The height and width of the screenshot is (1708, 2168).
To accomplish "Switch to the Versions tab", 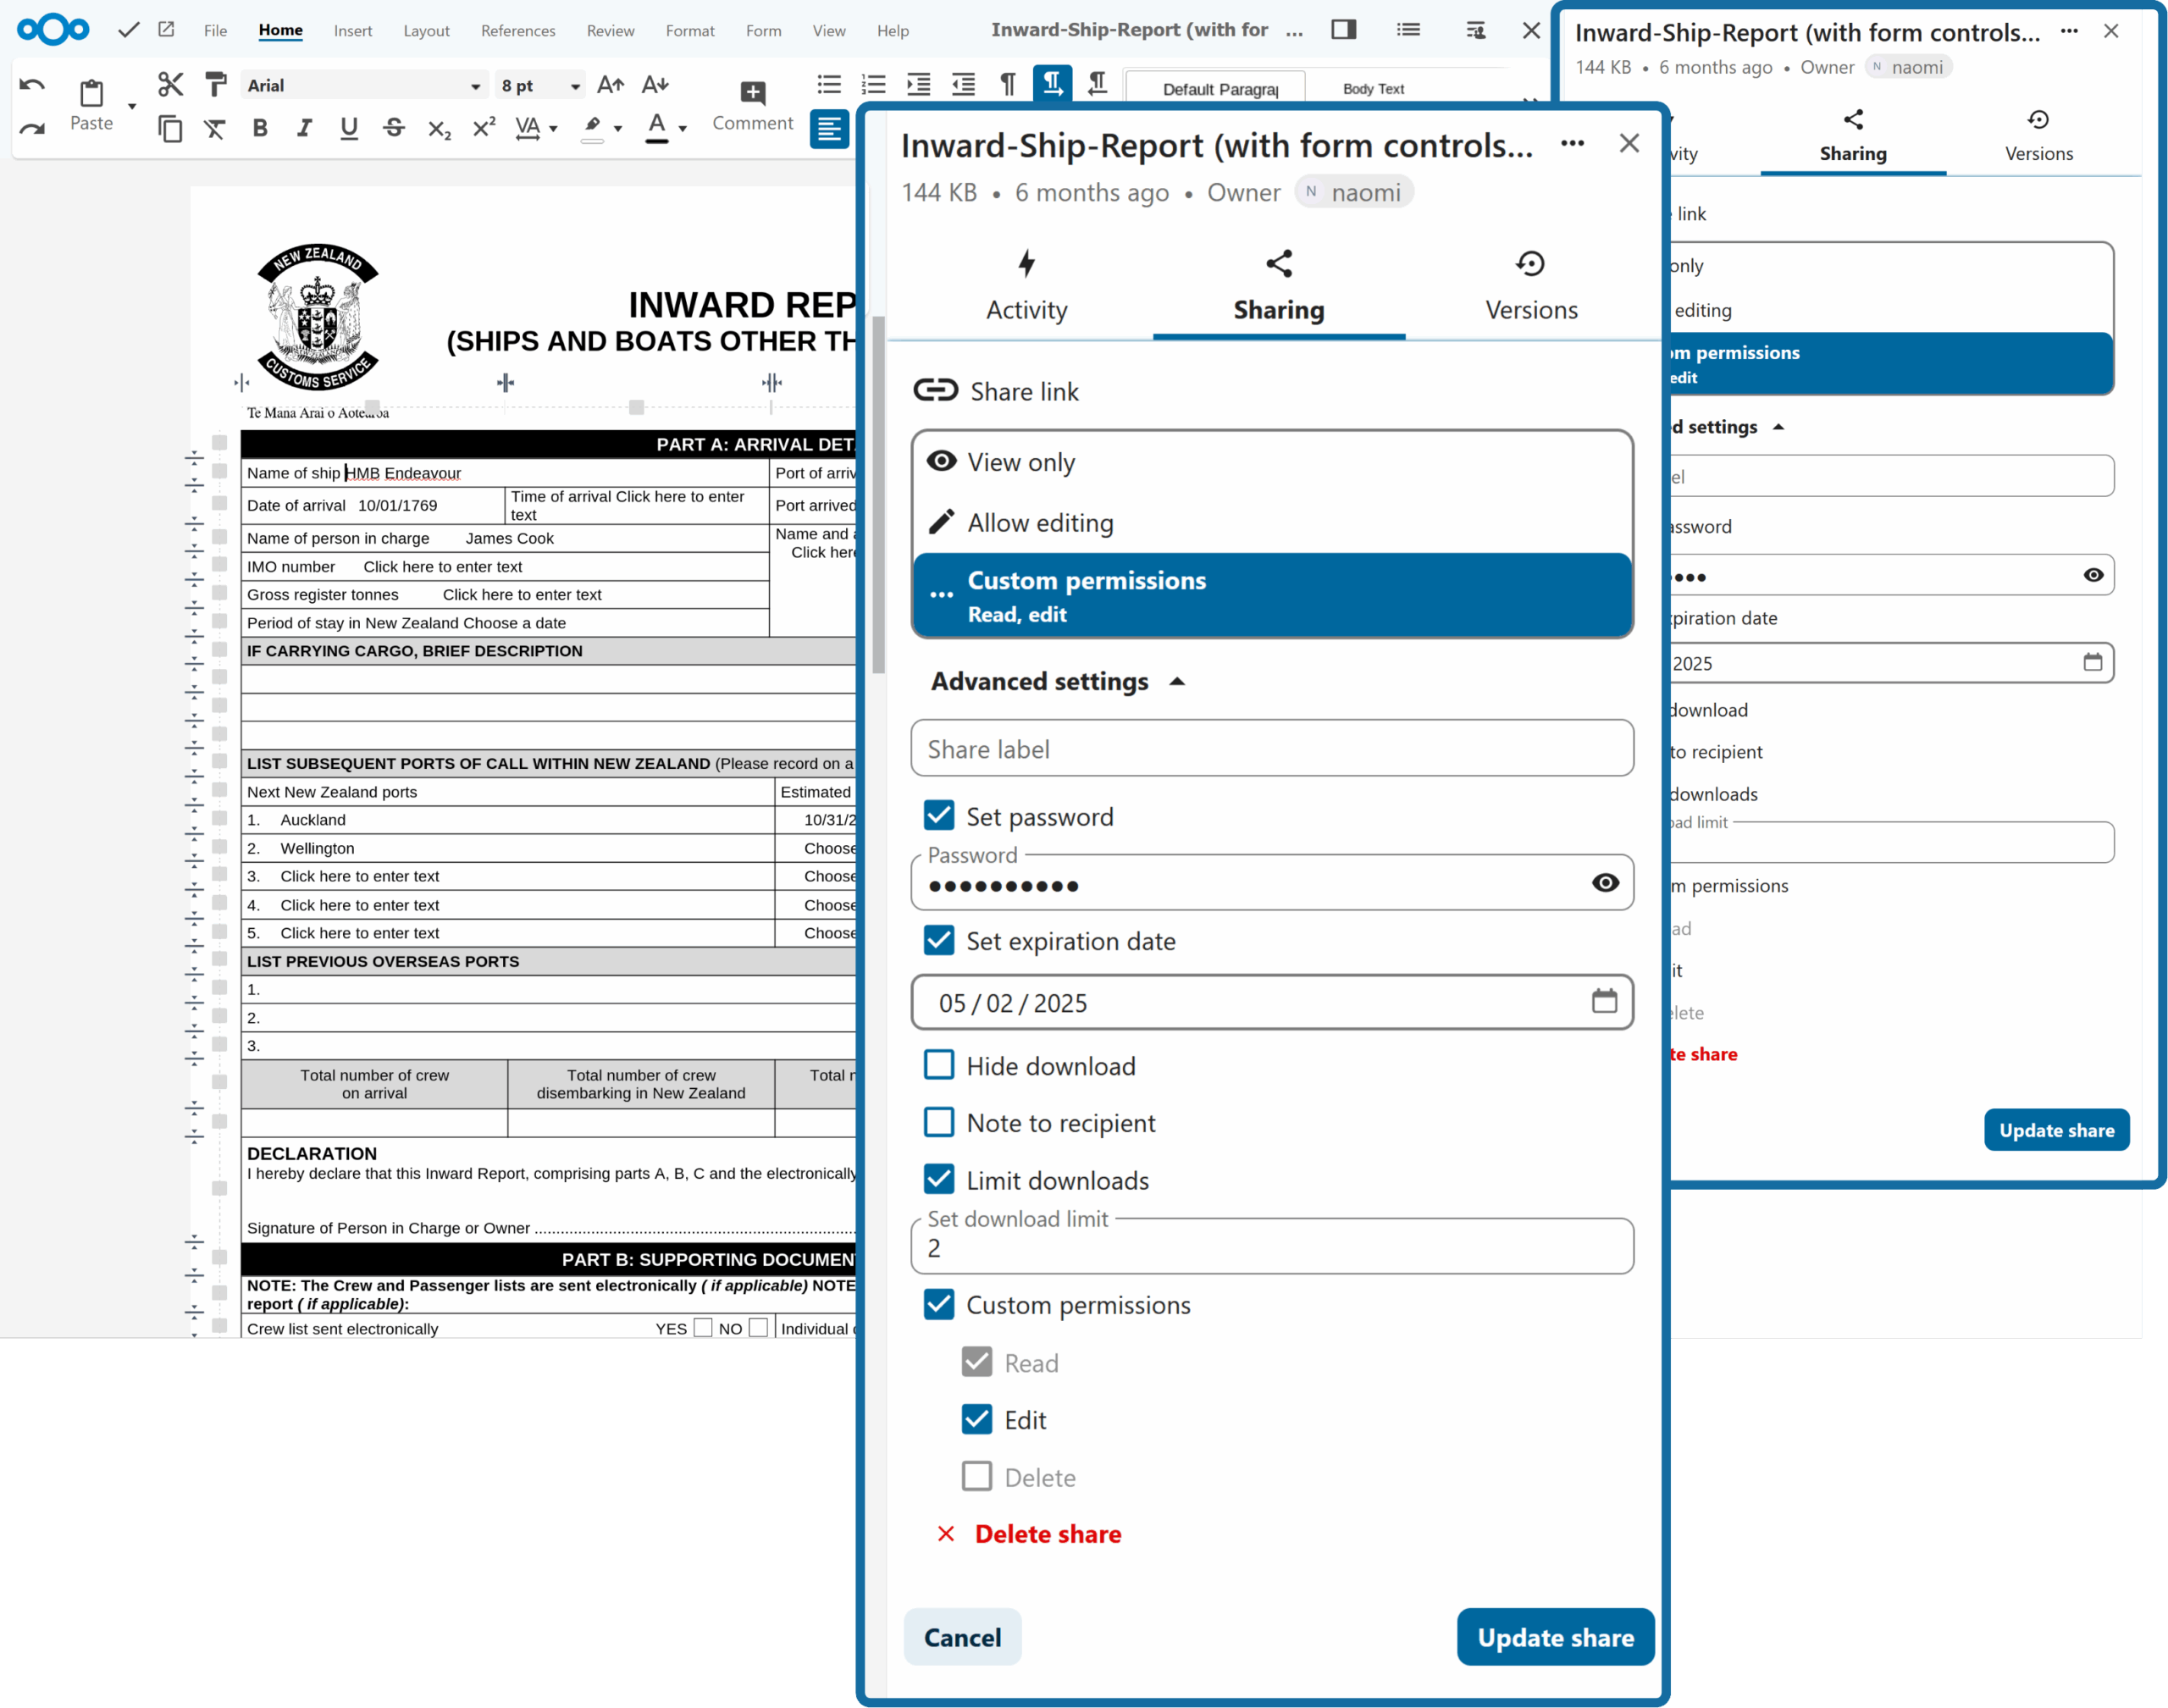I will coord(1530,285).
